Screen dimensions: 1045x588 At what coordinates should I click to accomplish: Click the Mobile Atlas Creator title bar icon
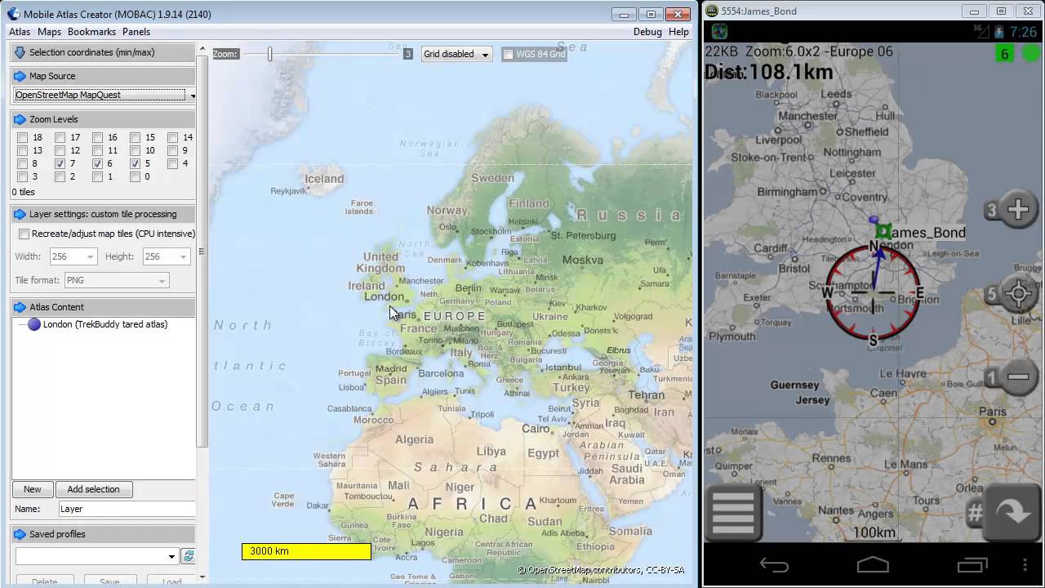point(13,13)
